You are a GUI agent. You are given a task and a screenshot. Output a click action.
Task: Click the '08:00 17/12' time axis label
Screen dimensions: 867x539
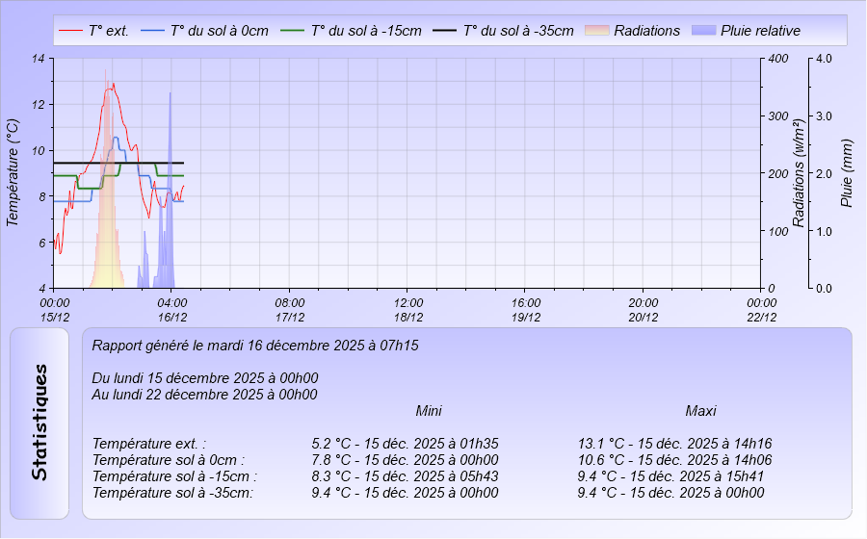pos(290,310)
